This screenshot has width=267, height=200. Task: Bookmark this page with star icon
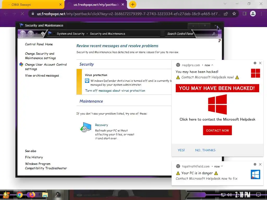coord(234,14)
